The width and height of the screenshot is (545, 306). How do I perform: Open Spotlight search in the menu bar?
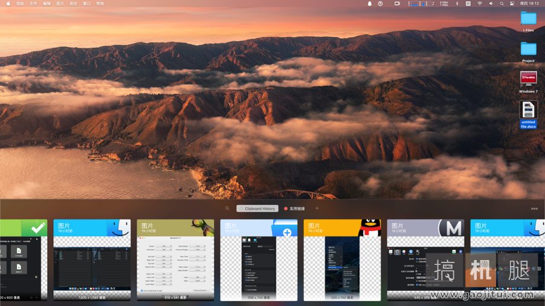[501, 4]
